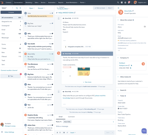The width and height of the screenshot is (148, 135).
Task: Collapse reply recipients arrow
Action: point(113,122)
